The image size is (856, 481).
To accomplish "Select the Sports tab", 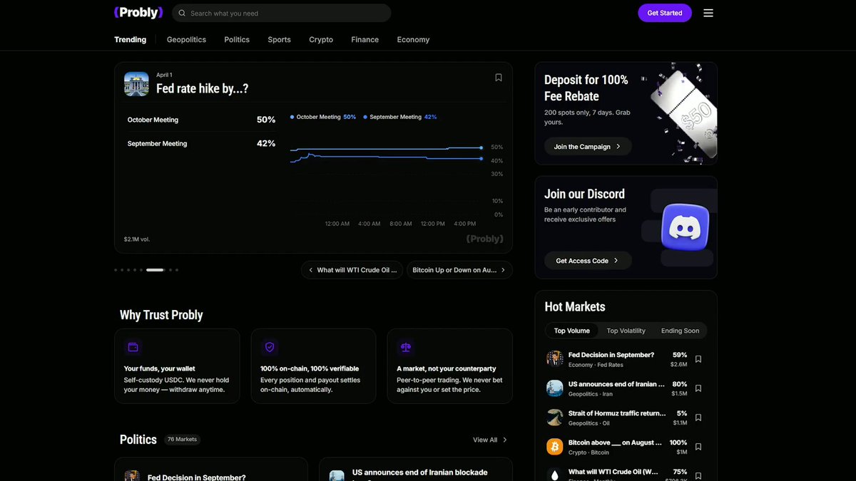I will (279, 40).
